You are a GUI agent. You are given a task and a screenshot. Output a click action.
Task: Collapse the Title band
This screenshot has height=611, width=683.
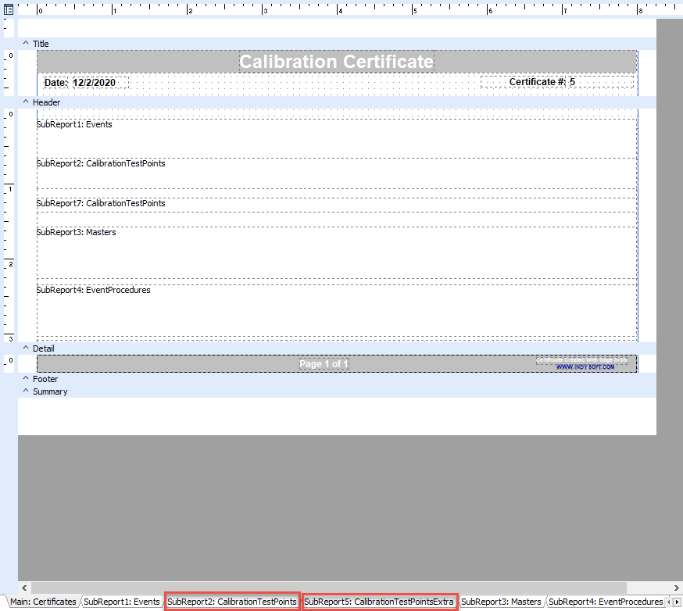click(x=25, y=44)
